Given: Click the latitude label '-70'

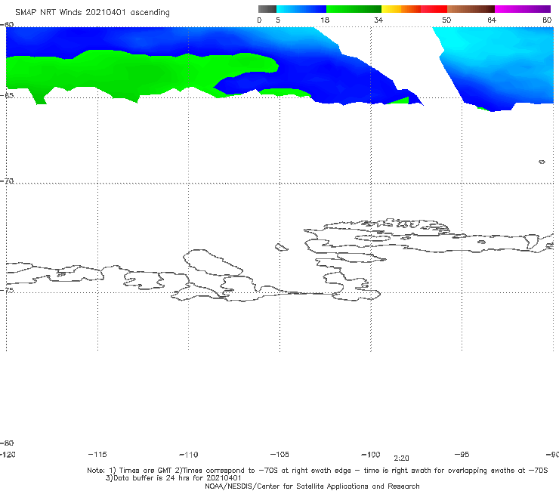Looking at the screenshot, I should 7,181.
